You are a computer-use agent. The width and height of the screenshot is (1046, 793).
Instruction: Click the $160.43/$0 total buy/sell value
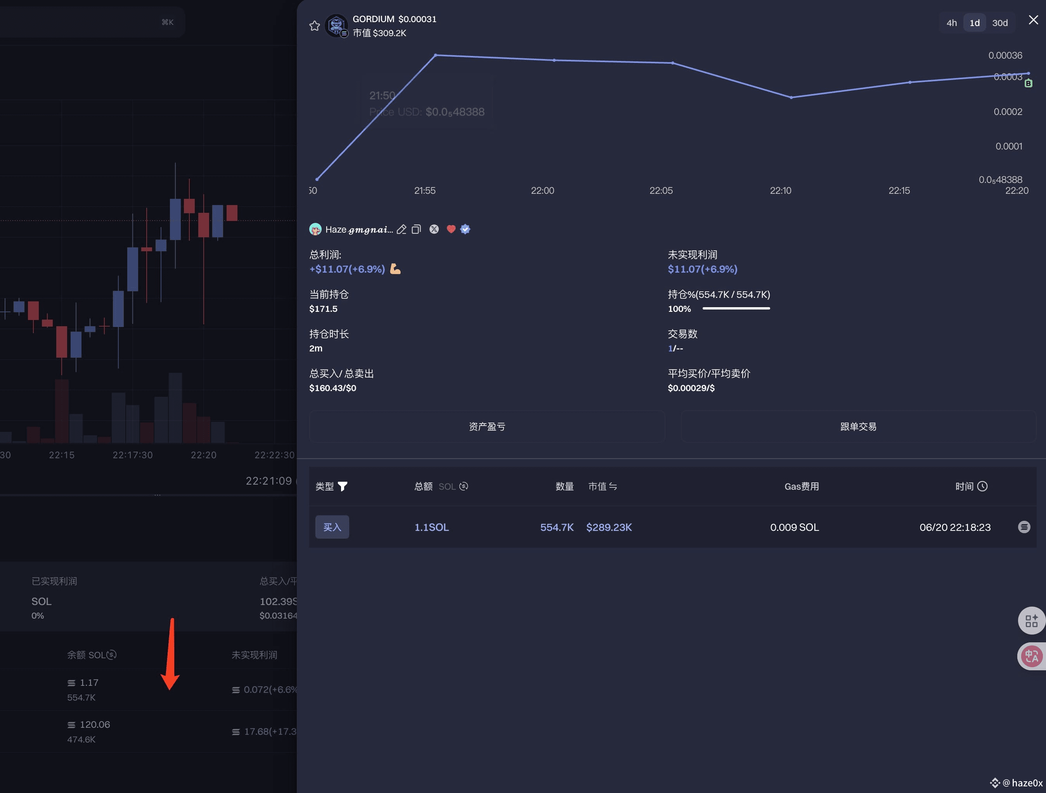click(x=333, y=388)
